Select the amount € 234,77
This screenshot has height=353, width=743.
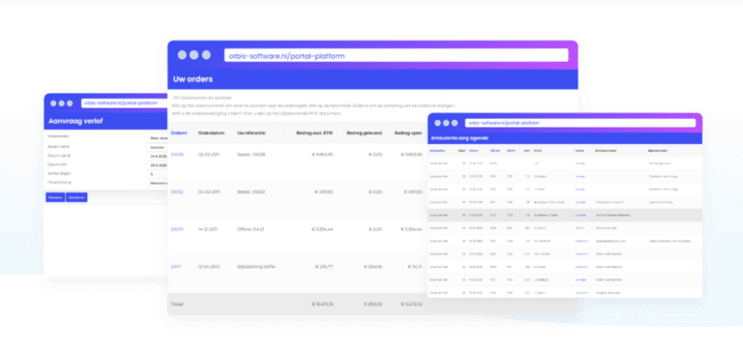(323, 267)
